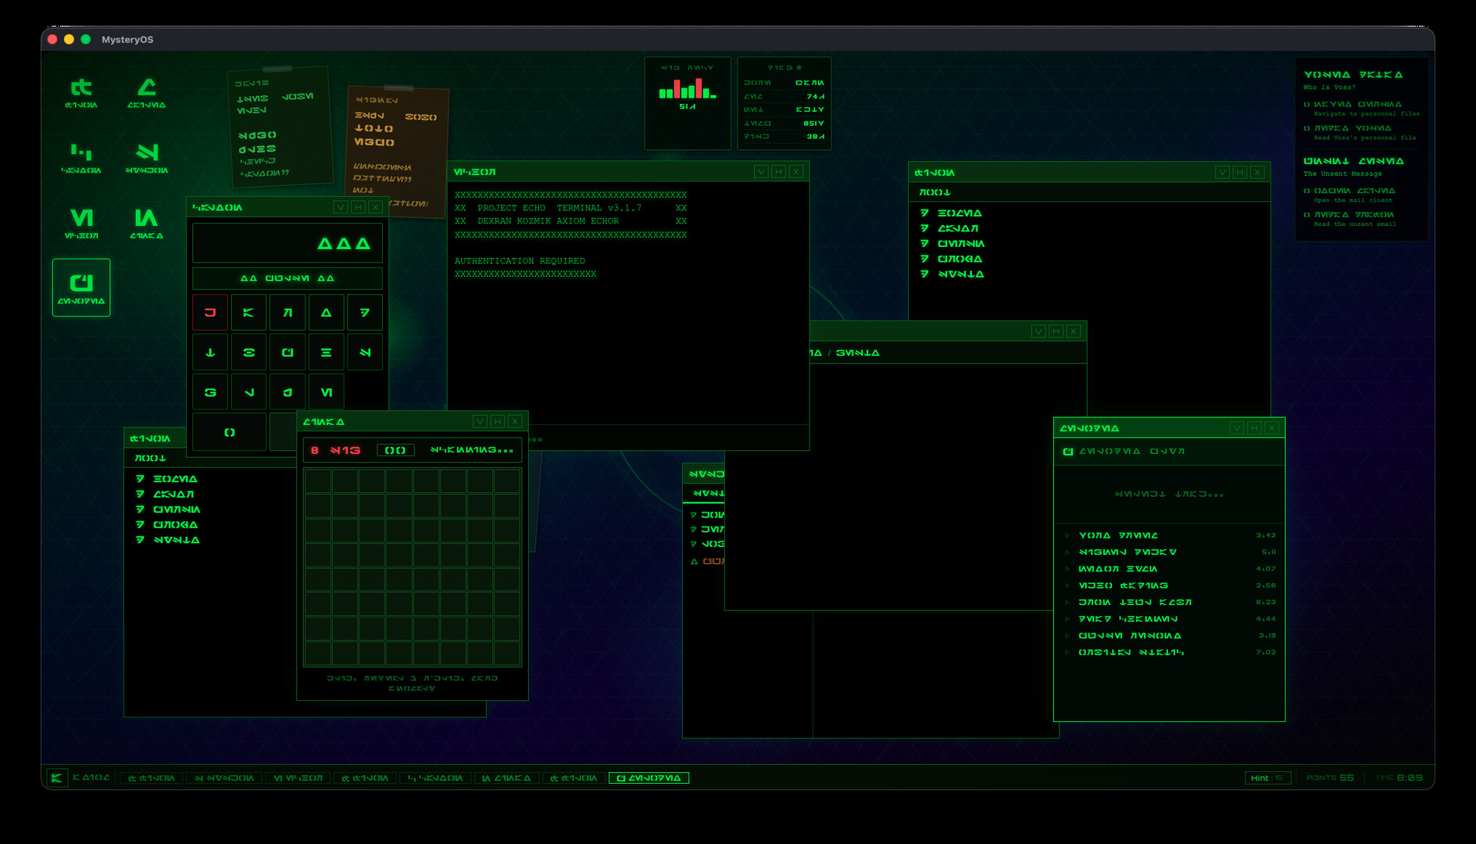The height and width of the screenshot is (844, 1476).
Task: Open the desktop icon with the selection outline
Action: (x=81, y=288)
